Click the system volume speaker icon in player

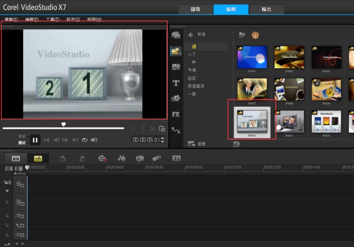tap(94, 140)
